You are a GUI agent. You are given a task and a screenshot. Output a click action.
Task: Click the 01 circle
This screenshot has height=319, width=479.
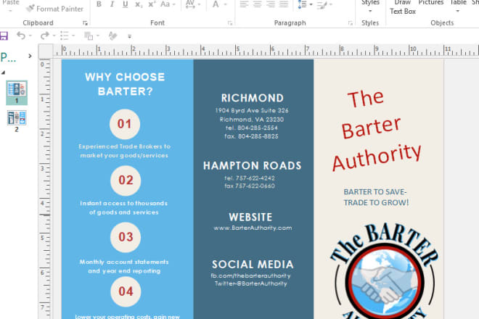[125, 124]
